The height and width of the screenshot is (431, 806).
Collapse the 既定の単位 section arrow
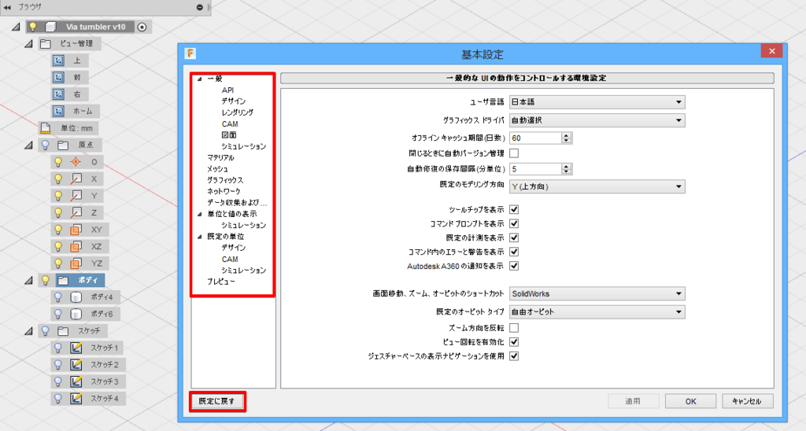199,237
